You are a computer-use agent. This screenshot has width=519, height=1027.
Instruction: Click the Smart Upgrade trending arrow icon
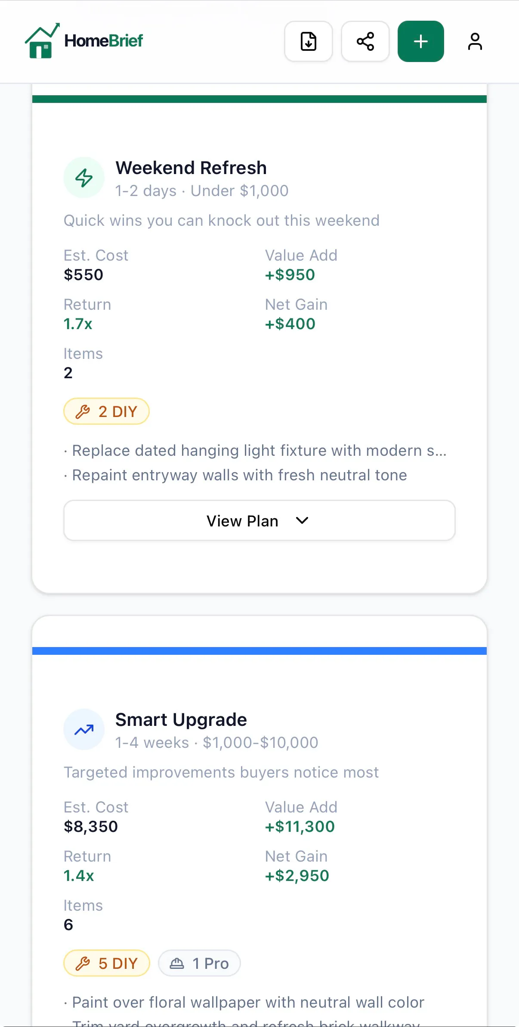point(84,729)
